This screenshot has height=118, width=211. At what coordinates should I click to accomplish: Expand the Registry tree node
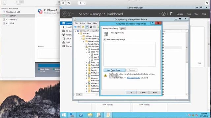pyautogui.click(x=86, y=70)
